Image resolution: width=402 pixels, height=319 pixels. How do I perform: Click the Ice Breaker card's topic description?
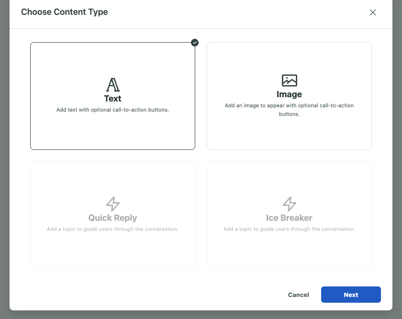[x=289, y=229]
